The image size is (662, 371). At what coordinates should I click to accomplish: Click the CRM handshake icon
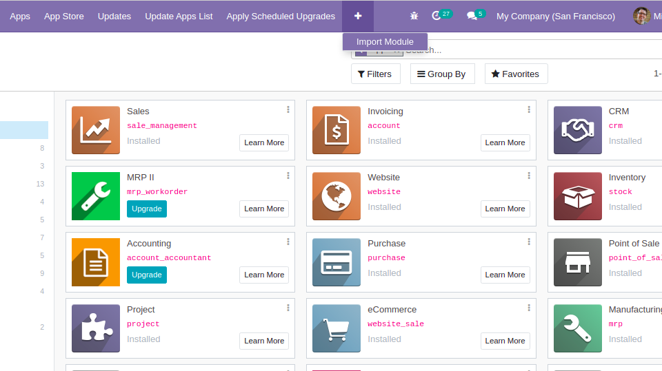[578, 130]
